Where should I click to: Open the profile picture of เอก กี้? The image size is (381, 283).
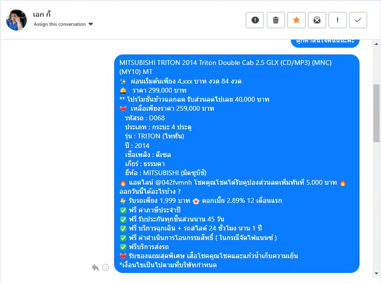(17, 20)
